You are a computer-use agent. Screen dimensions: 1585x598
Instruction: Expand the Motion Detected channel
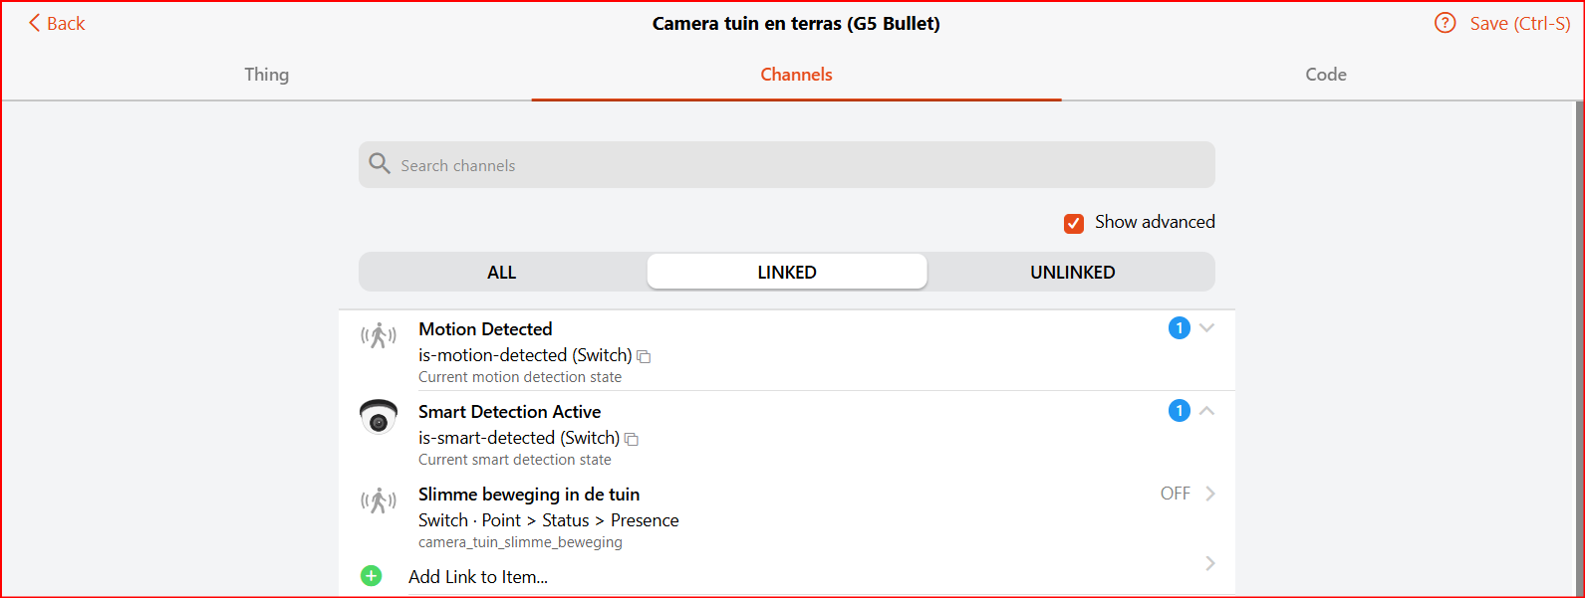pos(1206,327)
